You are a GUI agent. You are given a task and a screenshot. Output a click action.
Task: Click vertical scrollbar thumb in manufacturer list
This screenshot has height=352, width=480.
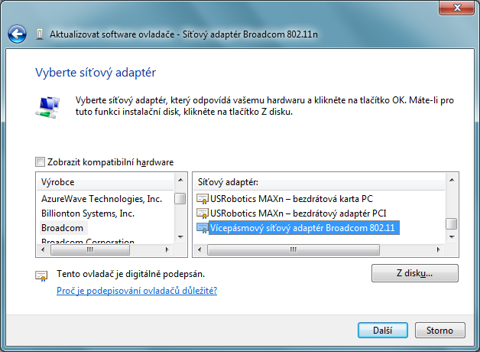[x=180, y=198]
